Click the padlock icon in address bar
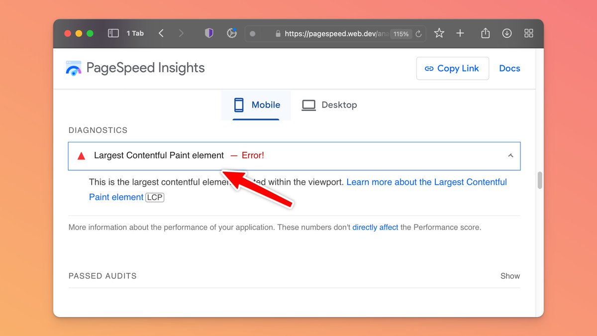597x336 pixels. (x=278, y=34)
